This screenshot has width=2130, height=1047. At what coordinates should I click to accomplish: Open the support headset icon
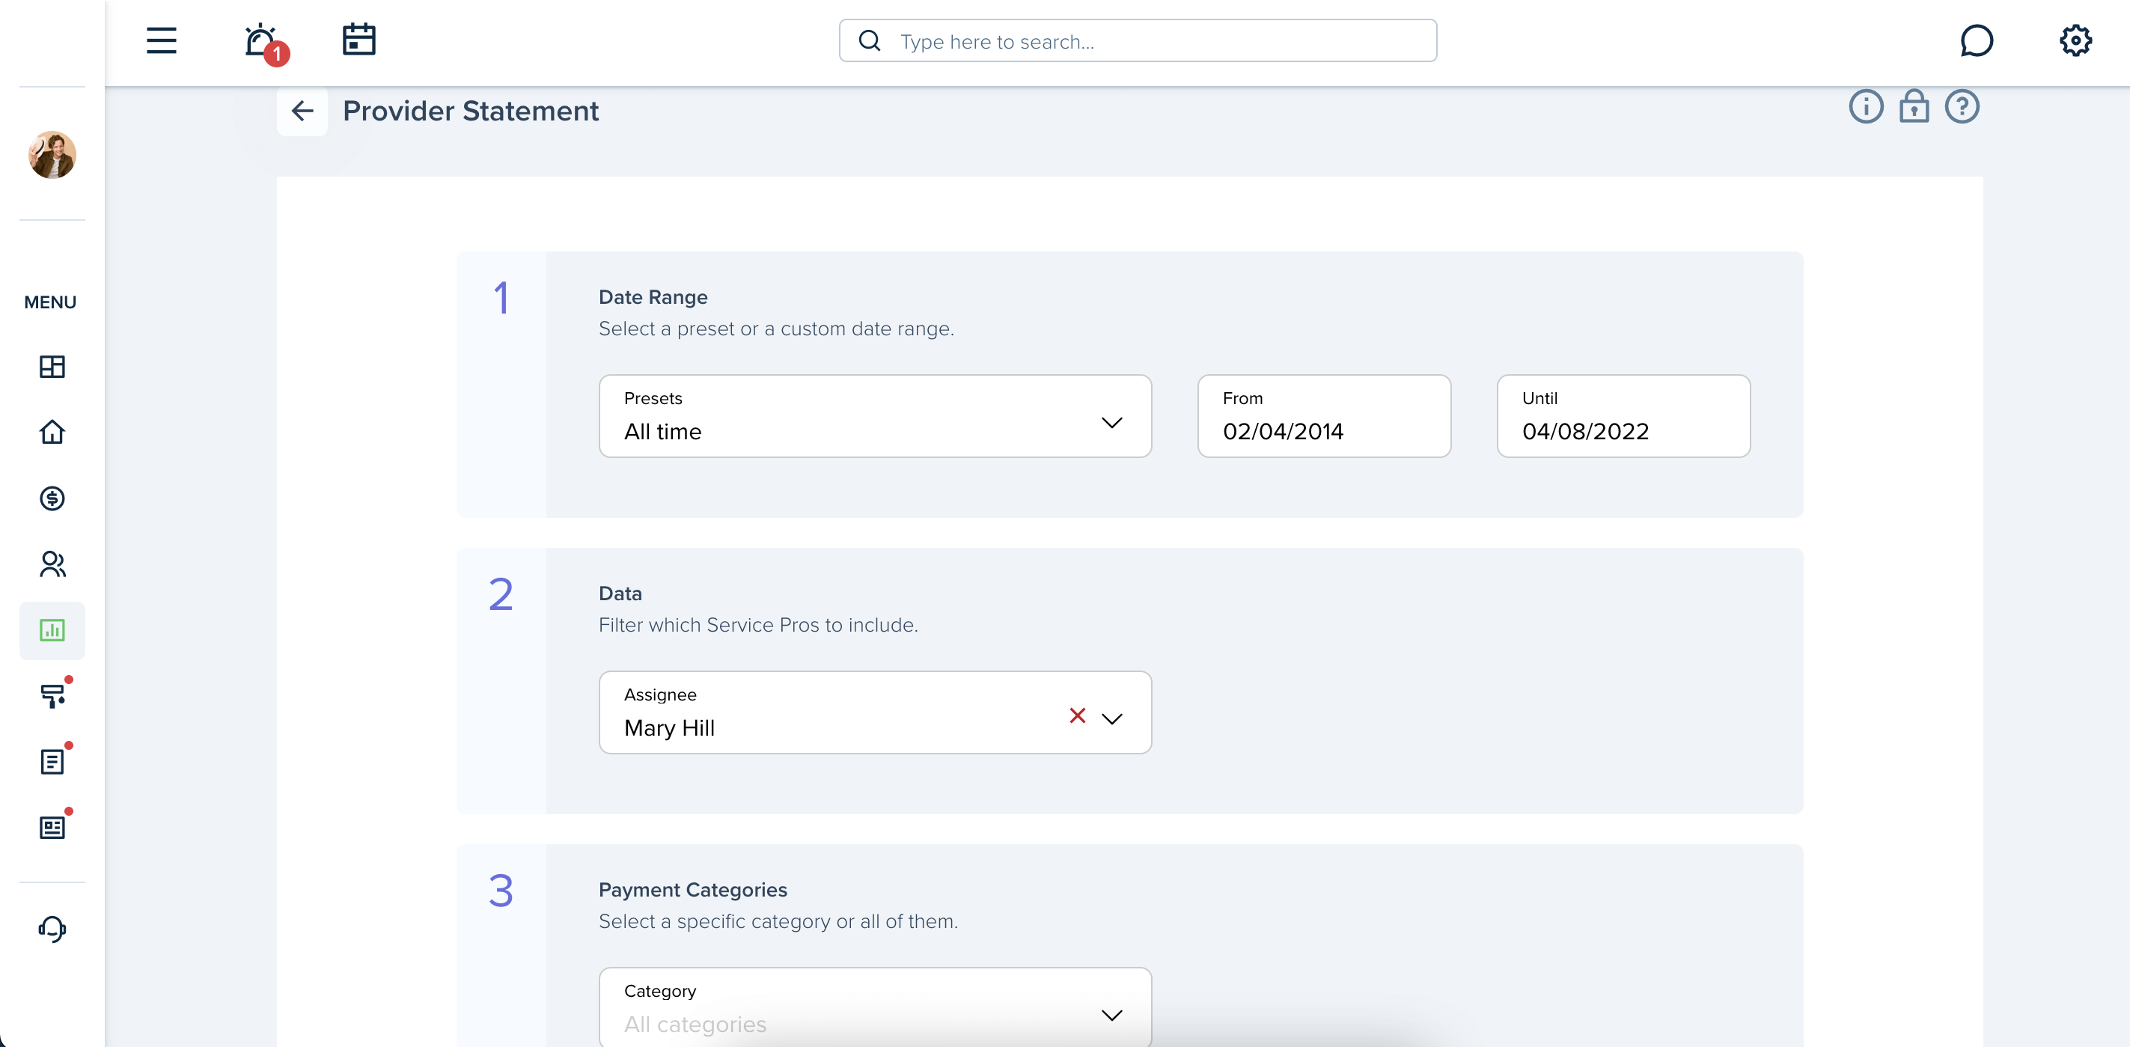pos(52,929)
